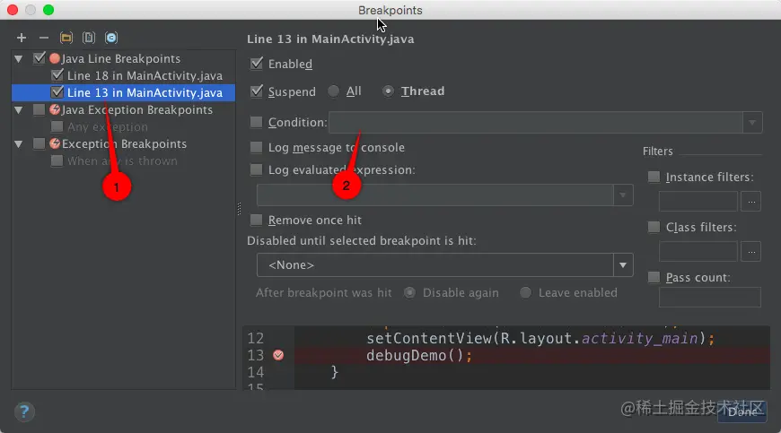The image size is (781, 433).
Task: Enable the Exception Breakpoints group checkbox
Action: tap(39, 144)
